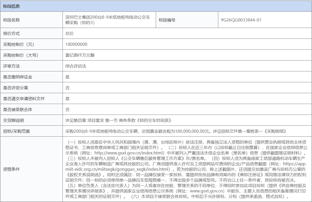Select the 综合评估法 evaluation method text
Viewport: 312px width, 202px height.
point(76,66)
